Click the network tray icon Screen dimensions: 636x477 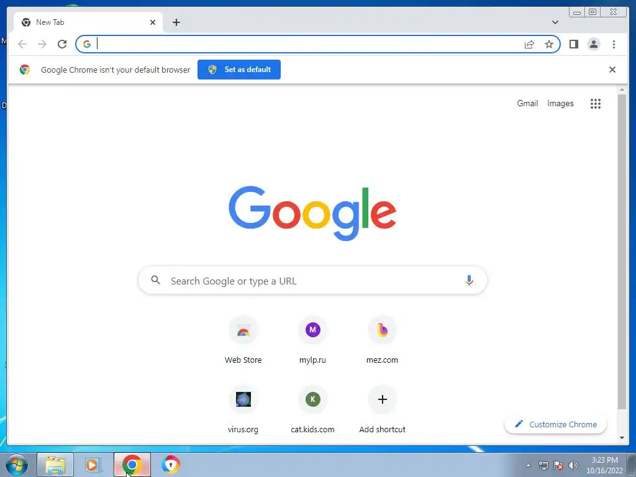click(543, 465)
